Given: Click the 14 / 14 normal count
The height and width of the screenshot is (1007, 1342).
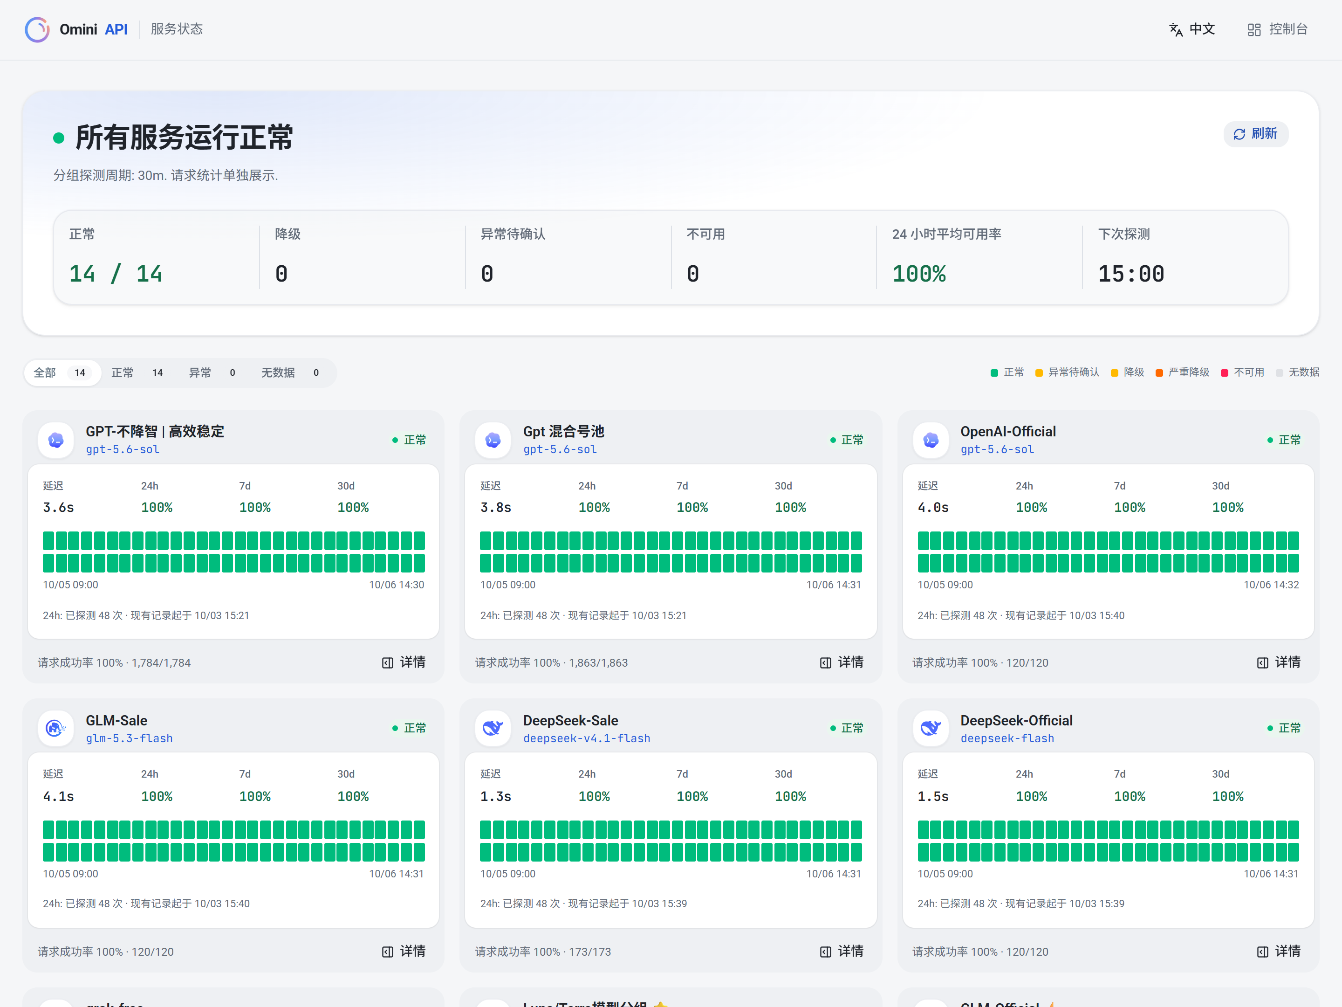Looking at the screenshot, I should (x=115, y=274).
